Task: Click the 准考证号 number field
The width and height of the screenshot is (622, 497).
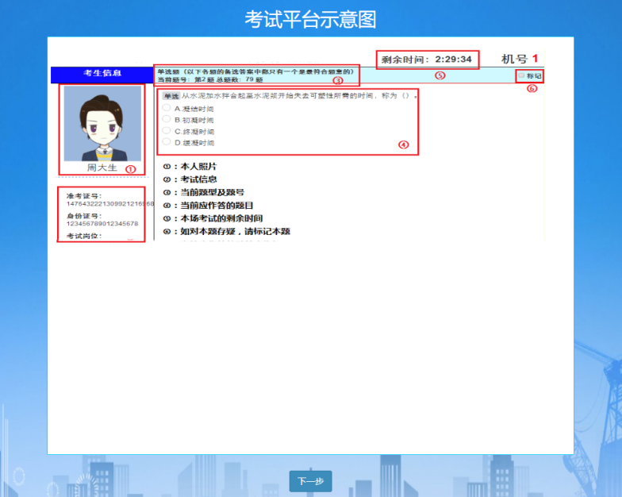Action: point(110,204)
